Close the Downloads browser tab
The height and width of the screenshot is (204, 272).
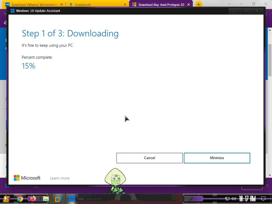coord(125,5)
